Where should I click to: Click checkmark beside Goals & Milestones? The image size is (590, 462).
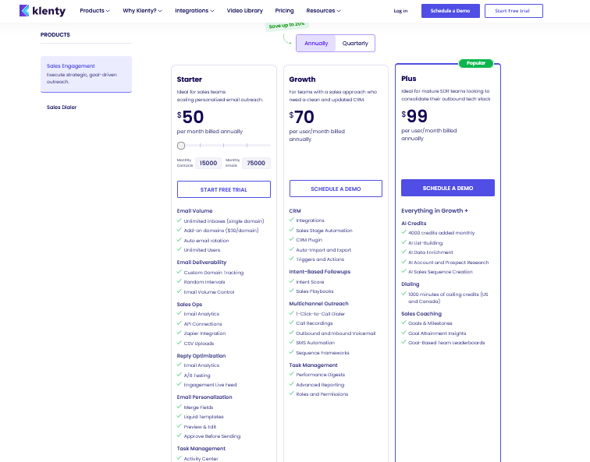(x=403, y=323)
